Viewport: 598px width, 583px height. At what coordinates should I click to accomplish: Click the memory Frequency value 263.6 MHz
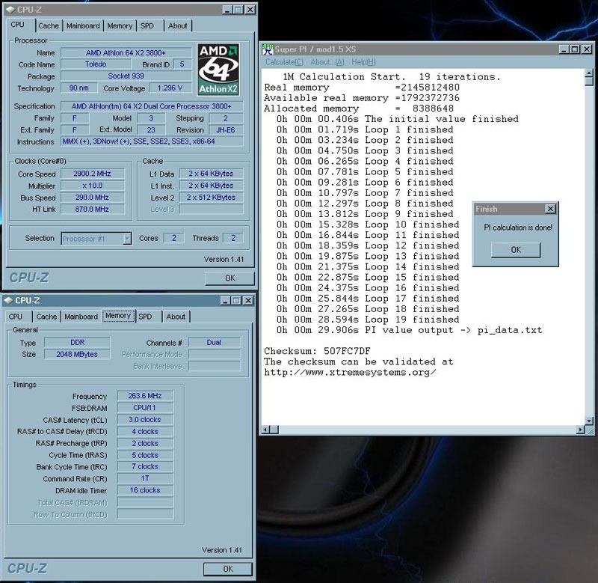click(145, 396)
